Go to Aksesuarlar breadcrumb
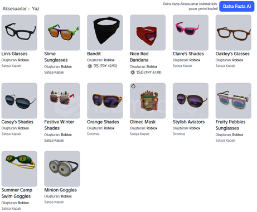This screenshot has width=257, height=212. pos(14,8)
